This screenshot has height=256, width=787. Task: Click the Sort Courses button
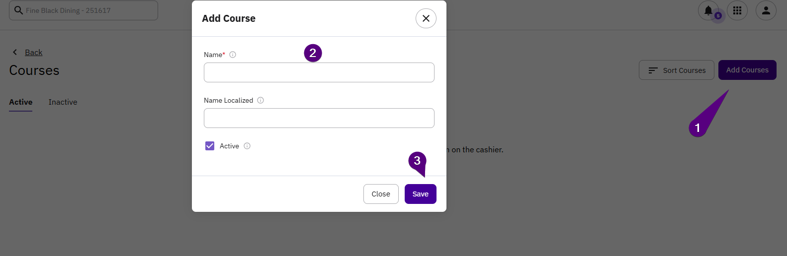pos(676,70)
